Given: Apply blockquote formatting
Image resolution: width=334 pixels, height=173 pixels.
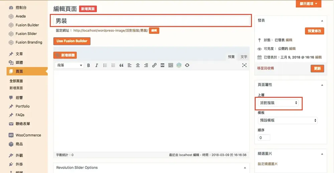Looking at the screenshot, I should (122, 66).
